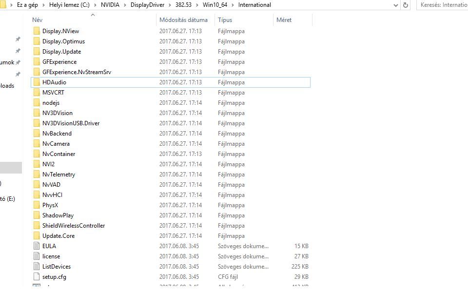Navigate to Helyi lemez (C:) breadcrumb
The height and width of the screenshot is (292, 468).
click(69, 5)
